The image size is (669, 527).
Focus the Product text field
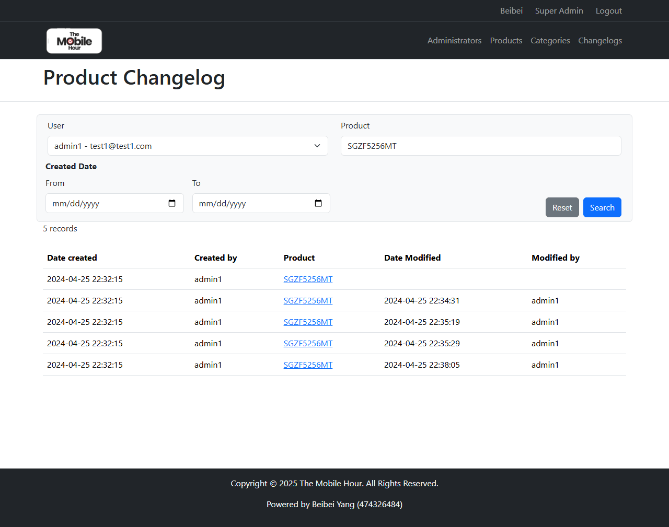pos(480,146)
